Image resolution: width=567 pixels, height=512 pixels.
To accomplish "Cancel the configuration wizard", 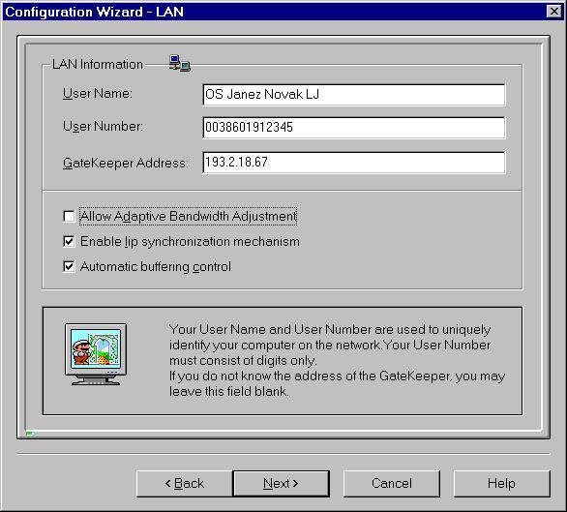I will (392, 483).
